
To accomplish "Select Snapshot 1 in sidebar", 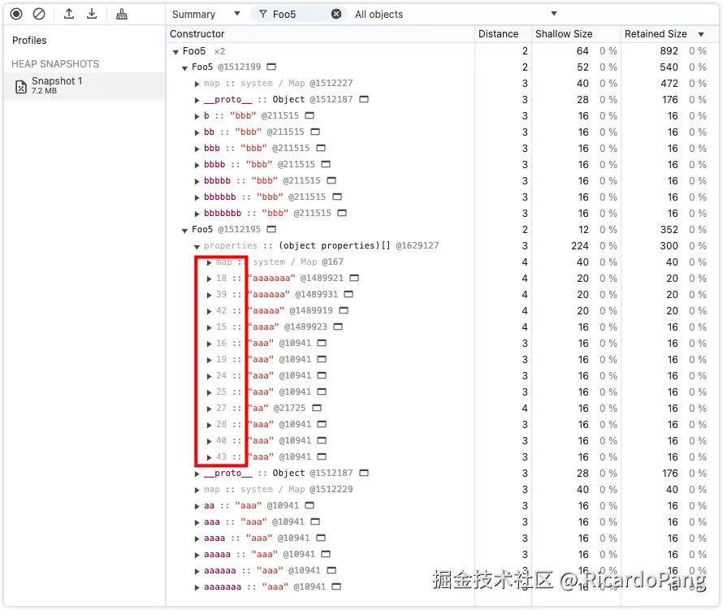I will (84, 86).
